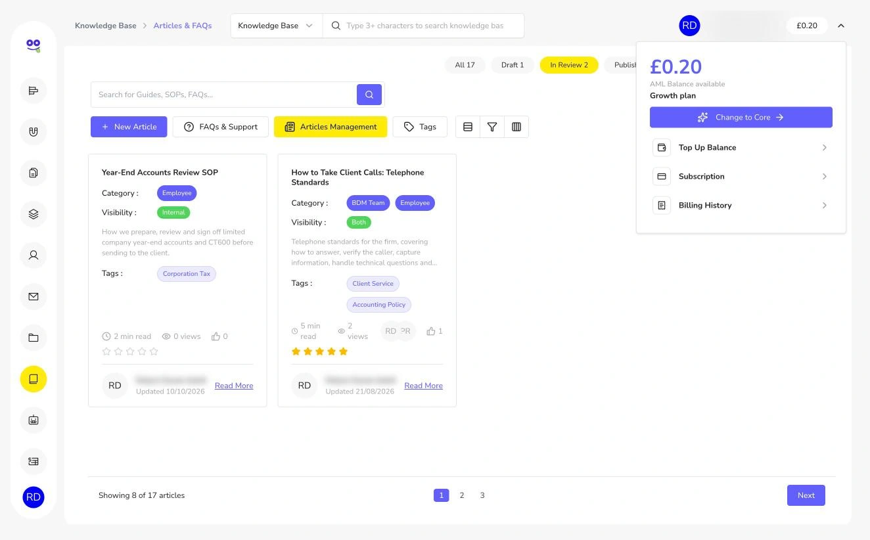Click the owl logo in the sidebar
This screenshot has width=870, height=540.
click(34, 45)
